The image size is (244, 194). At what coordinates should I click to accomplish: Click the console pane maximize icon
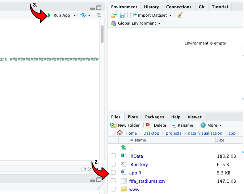[x=99, y=180]
